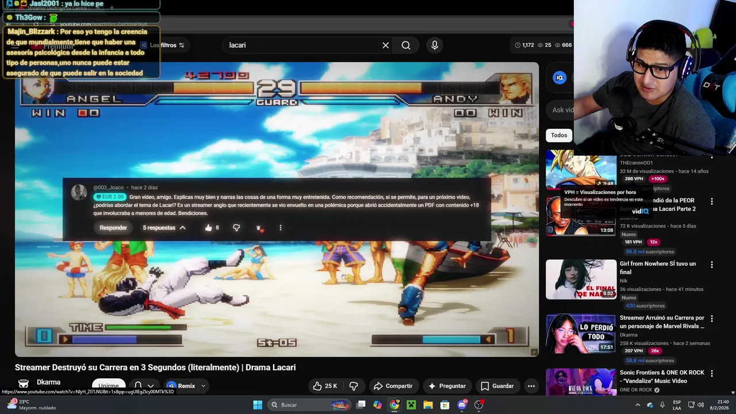The width and height of the screenshot is (736, 414).
Task: Ask about the video with Preguntar
Action: 447,386
